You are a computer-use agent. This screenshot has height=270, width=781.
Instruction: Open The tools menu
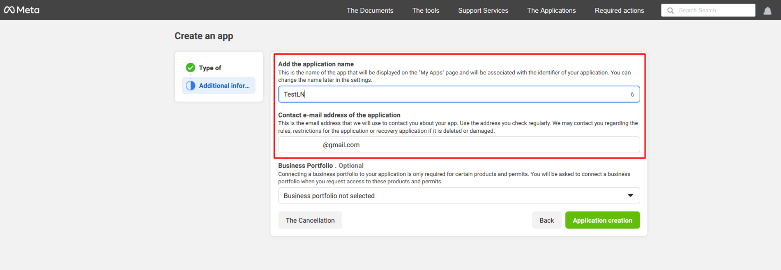(426, 11)
